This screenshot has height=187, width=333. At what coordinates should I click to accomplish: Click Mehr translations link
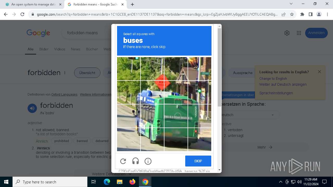pos(265,147)
